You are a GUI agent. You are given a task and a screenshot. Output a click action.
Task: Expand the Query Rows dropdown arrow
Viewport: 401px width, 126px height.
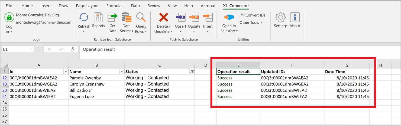click(x=146, y=31)
